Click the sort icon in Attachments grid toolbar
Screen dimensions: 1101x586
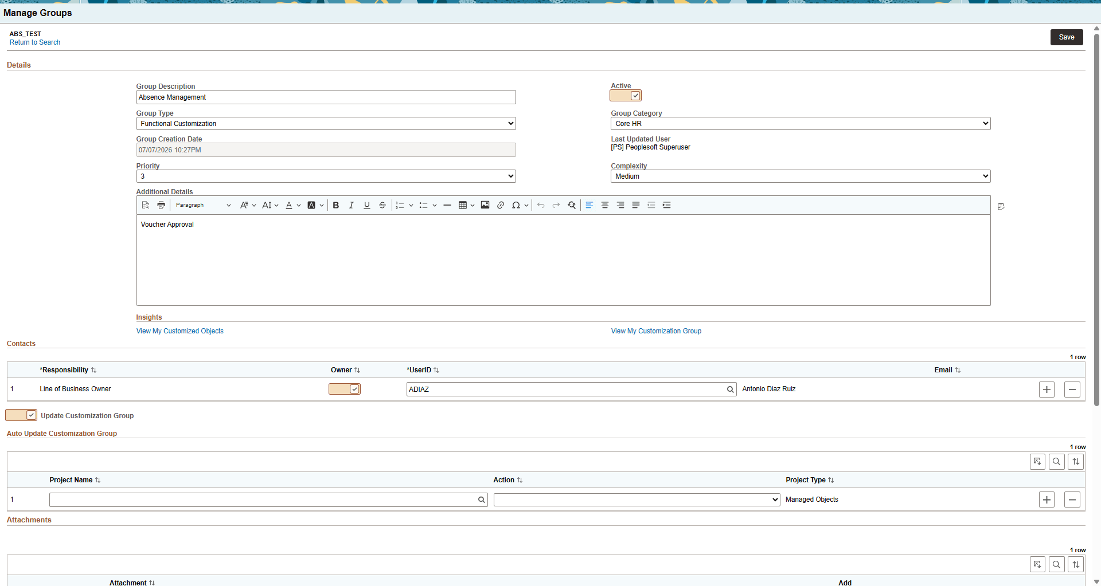pyautogui.click(x=1076, y=565)
